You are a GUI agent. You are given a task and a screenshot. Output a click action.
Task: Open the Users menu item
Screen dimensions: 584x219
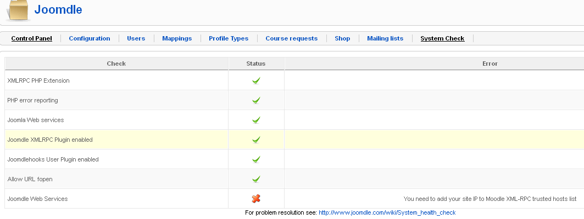point(136,38)
